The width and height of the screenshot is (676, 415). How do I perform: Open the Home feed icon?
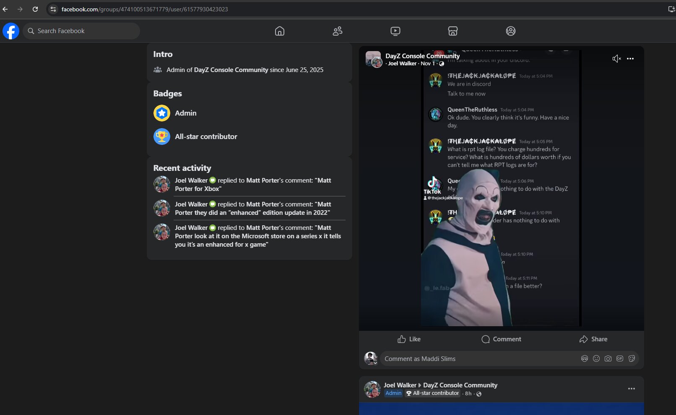280,31
